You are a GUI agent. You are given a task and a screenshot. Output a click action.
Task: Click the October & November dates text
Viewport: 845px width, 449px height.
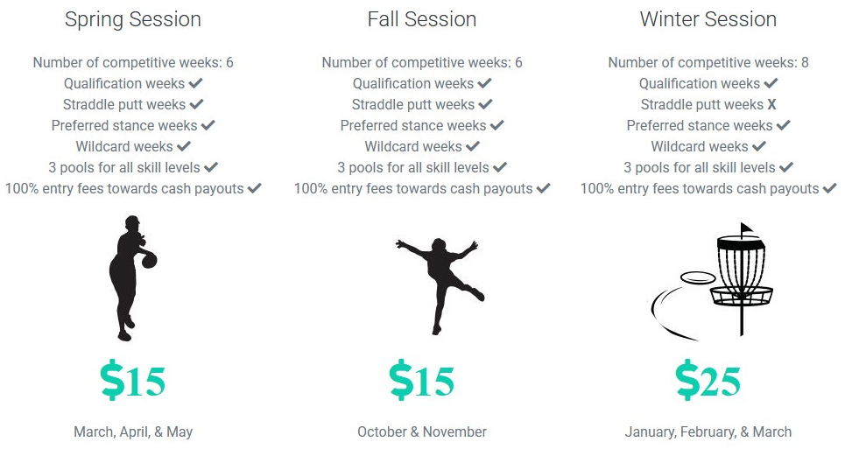tap(422, 431)
